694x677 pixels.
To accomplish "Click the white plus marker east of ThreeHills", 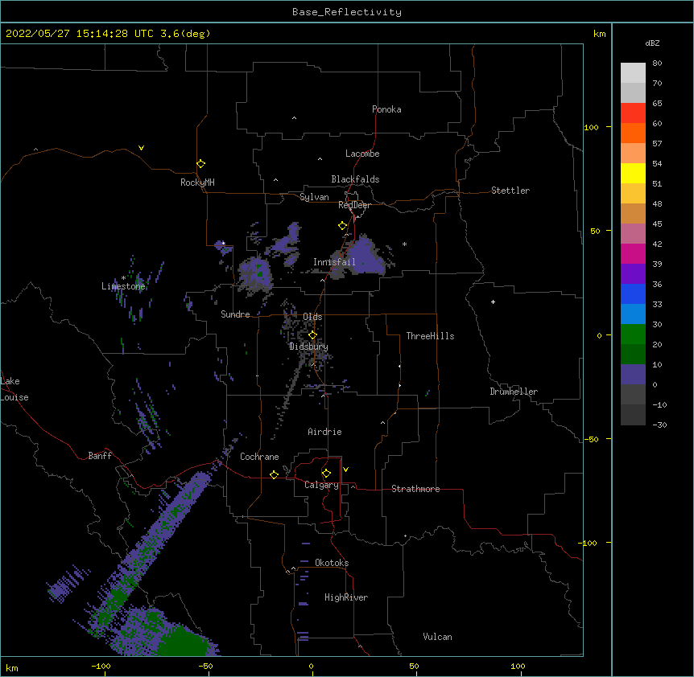I will point(493,302).
